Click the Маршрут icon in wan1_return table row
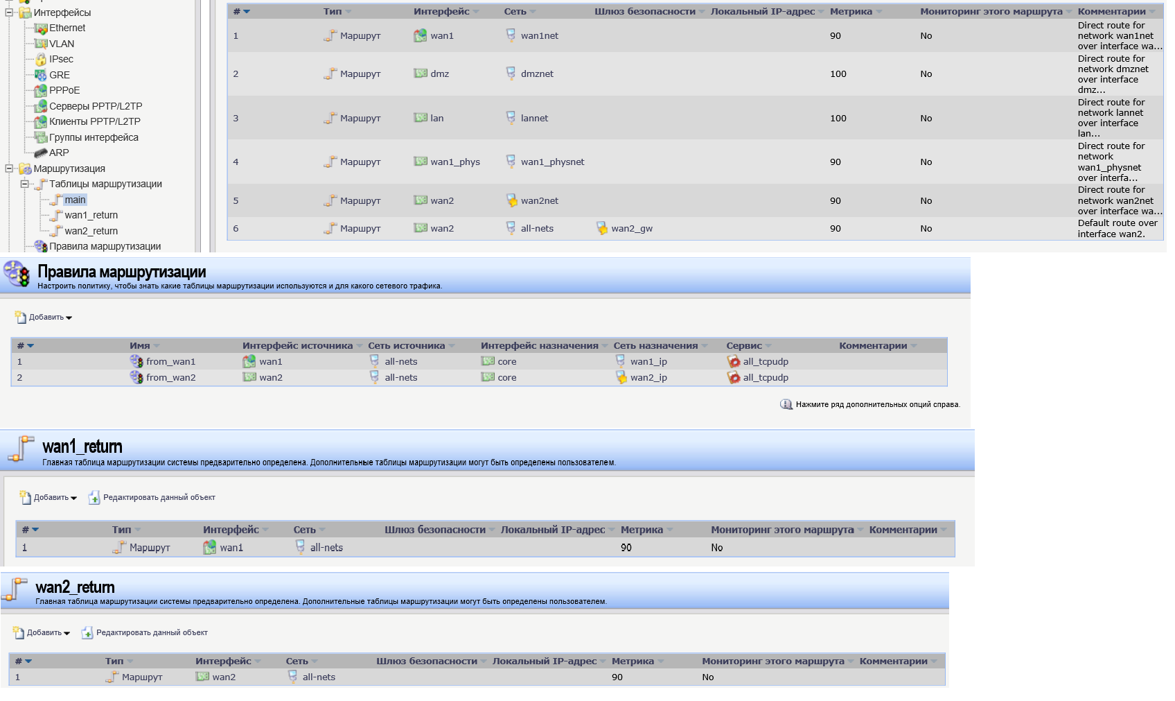Screen dimensions: 1175x701 tap(119, 548)
